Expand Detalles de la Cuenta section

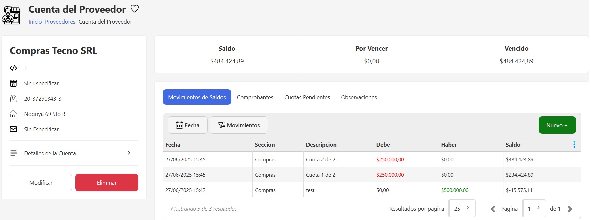pos(74,153)
